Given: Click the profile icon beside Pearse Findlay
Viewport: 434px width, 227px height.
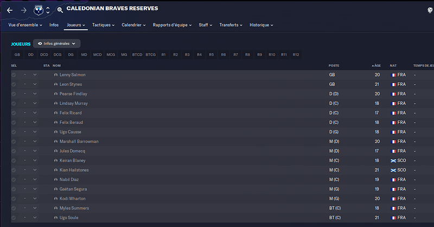Looking at the screenshot, I should coord(56,94).
